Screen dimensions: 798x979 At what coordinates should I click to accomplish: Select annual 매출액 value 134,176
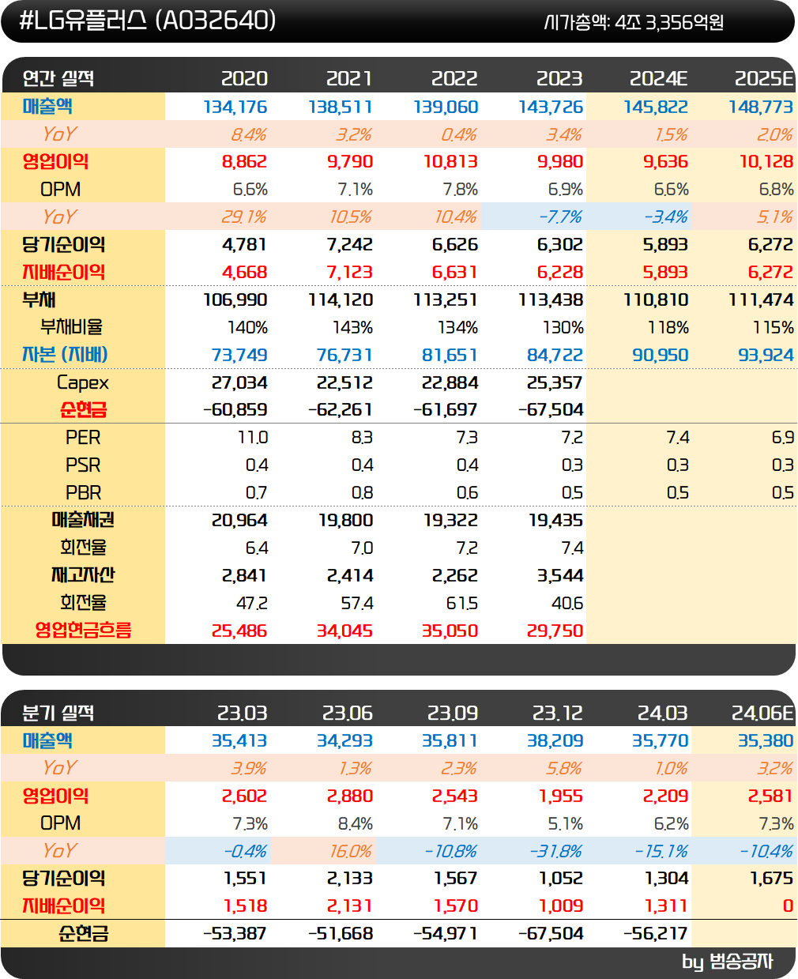pos(235,107)
